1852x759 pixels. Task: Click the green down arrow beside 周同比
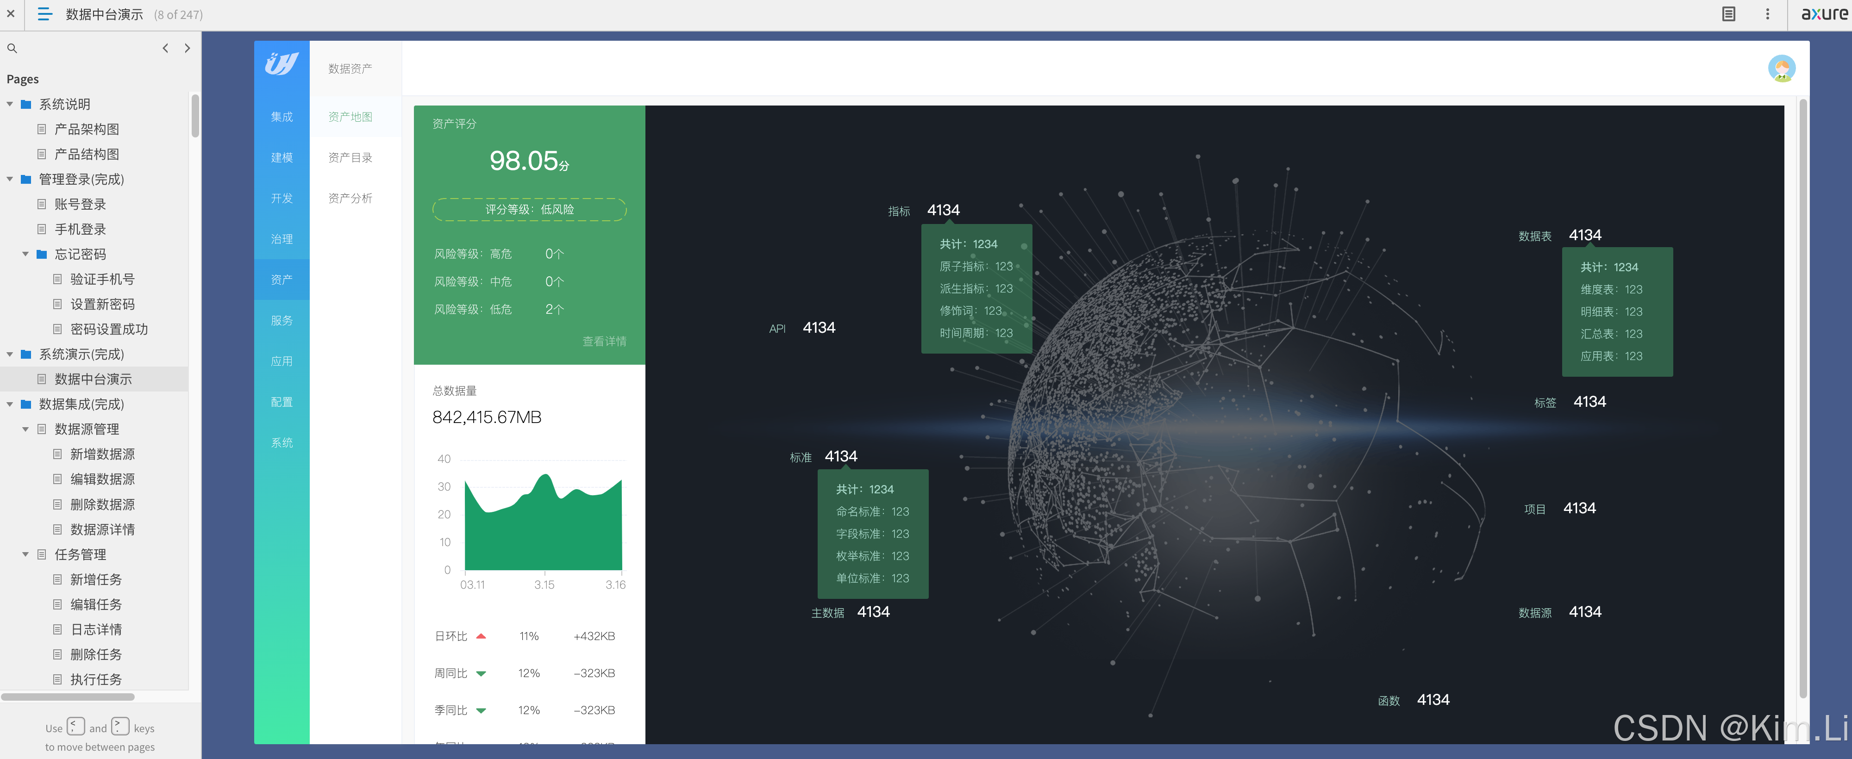(x=481, y=673)
